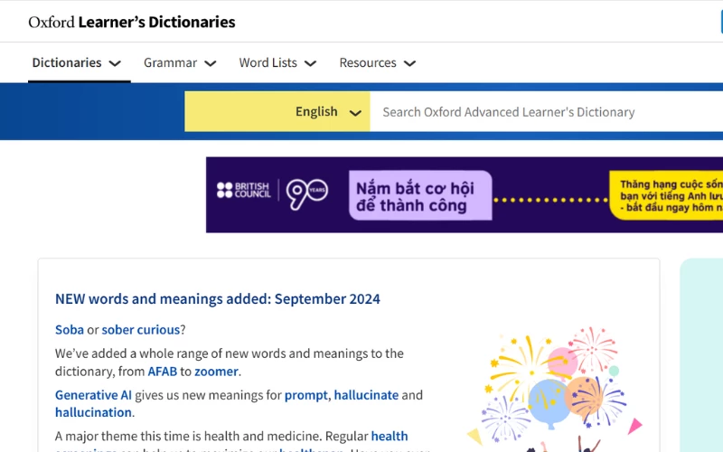
Task: Open the Word Lists menu
Action: click(268, 62)
